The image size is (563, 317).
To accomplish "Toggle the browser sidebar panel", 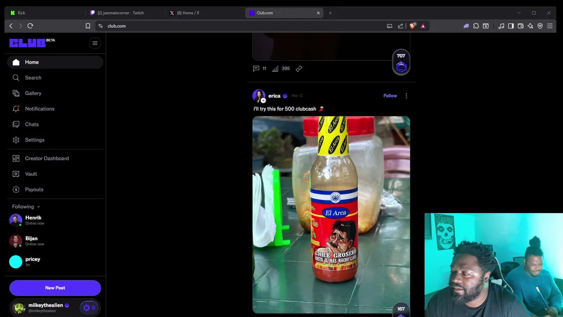I will coord(511,26).
